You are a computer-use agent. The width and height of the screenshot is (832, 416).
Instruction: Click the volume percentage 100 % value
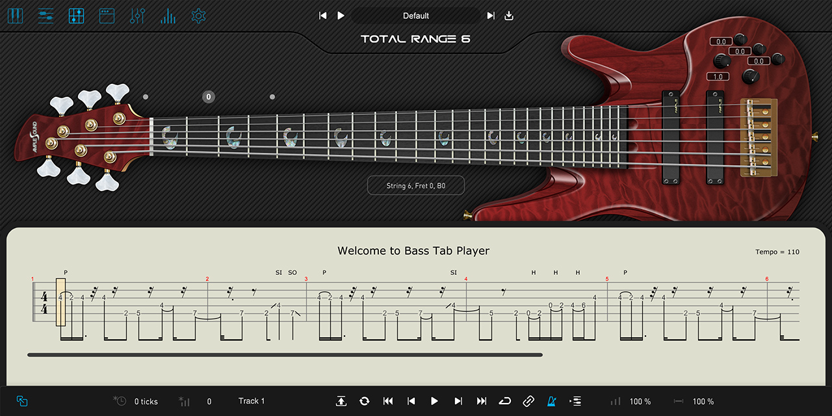640,402
